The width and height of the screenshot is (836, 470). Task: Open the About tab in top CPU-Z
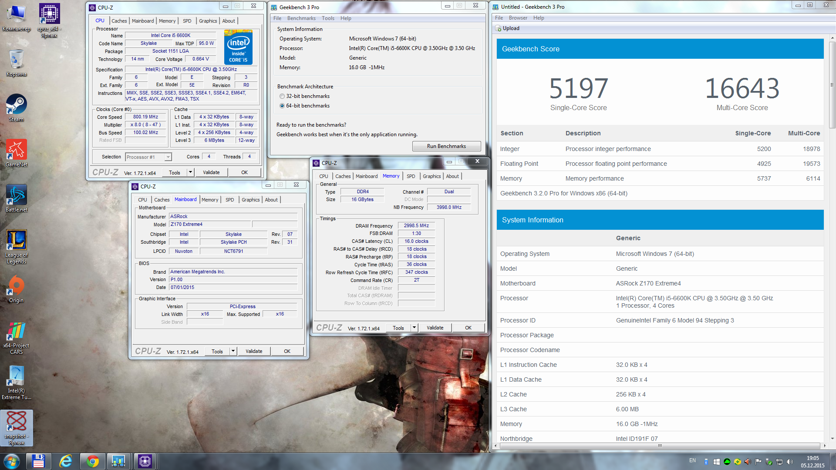pyautogui.click(x=229, y=21)
